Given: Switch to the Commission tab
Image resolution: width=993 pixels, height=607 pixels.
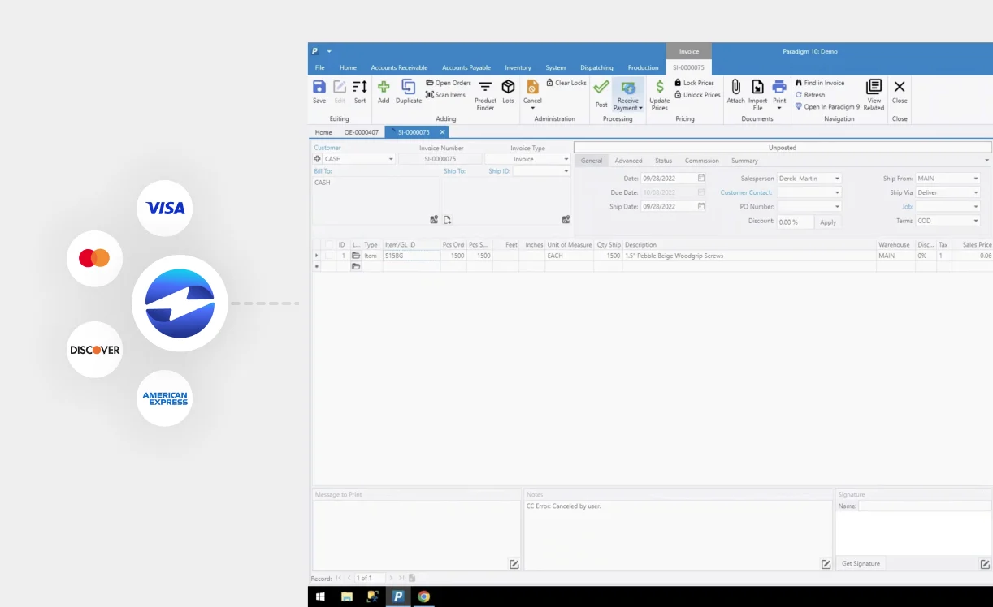Looking at the screenshot, I should point(701,161).
